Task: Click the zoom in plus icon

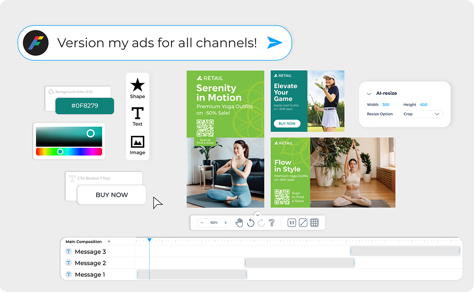Action: pos(226,223)
